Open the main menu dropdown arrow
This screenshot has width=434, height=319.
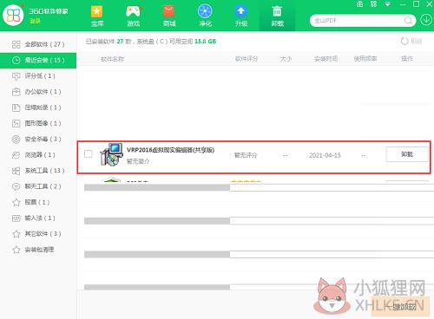(387, 4)
